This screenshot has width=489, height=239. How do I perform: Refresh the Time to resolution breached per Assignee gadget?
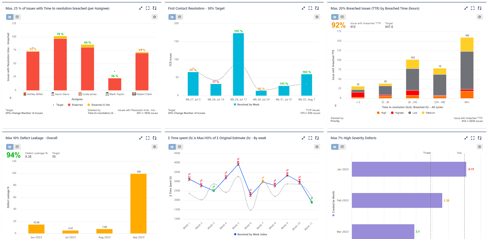(154, 8)
